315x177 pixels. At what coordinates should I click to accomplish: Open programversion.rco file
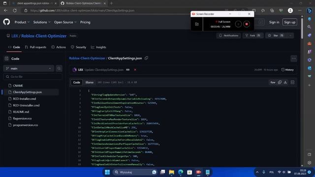(25, 125)
